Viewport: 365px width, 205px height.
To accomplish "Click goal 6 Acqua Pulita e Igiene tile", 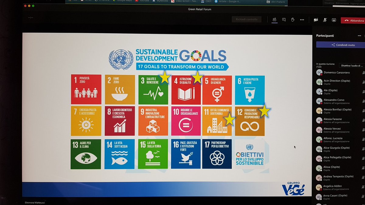I will (x=250, y=90).
